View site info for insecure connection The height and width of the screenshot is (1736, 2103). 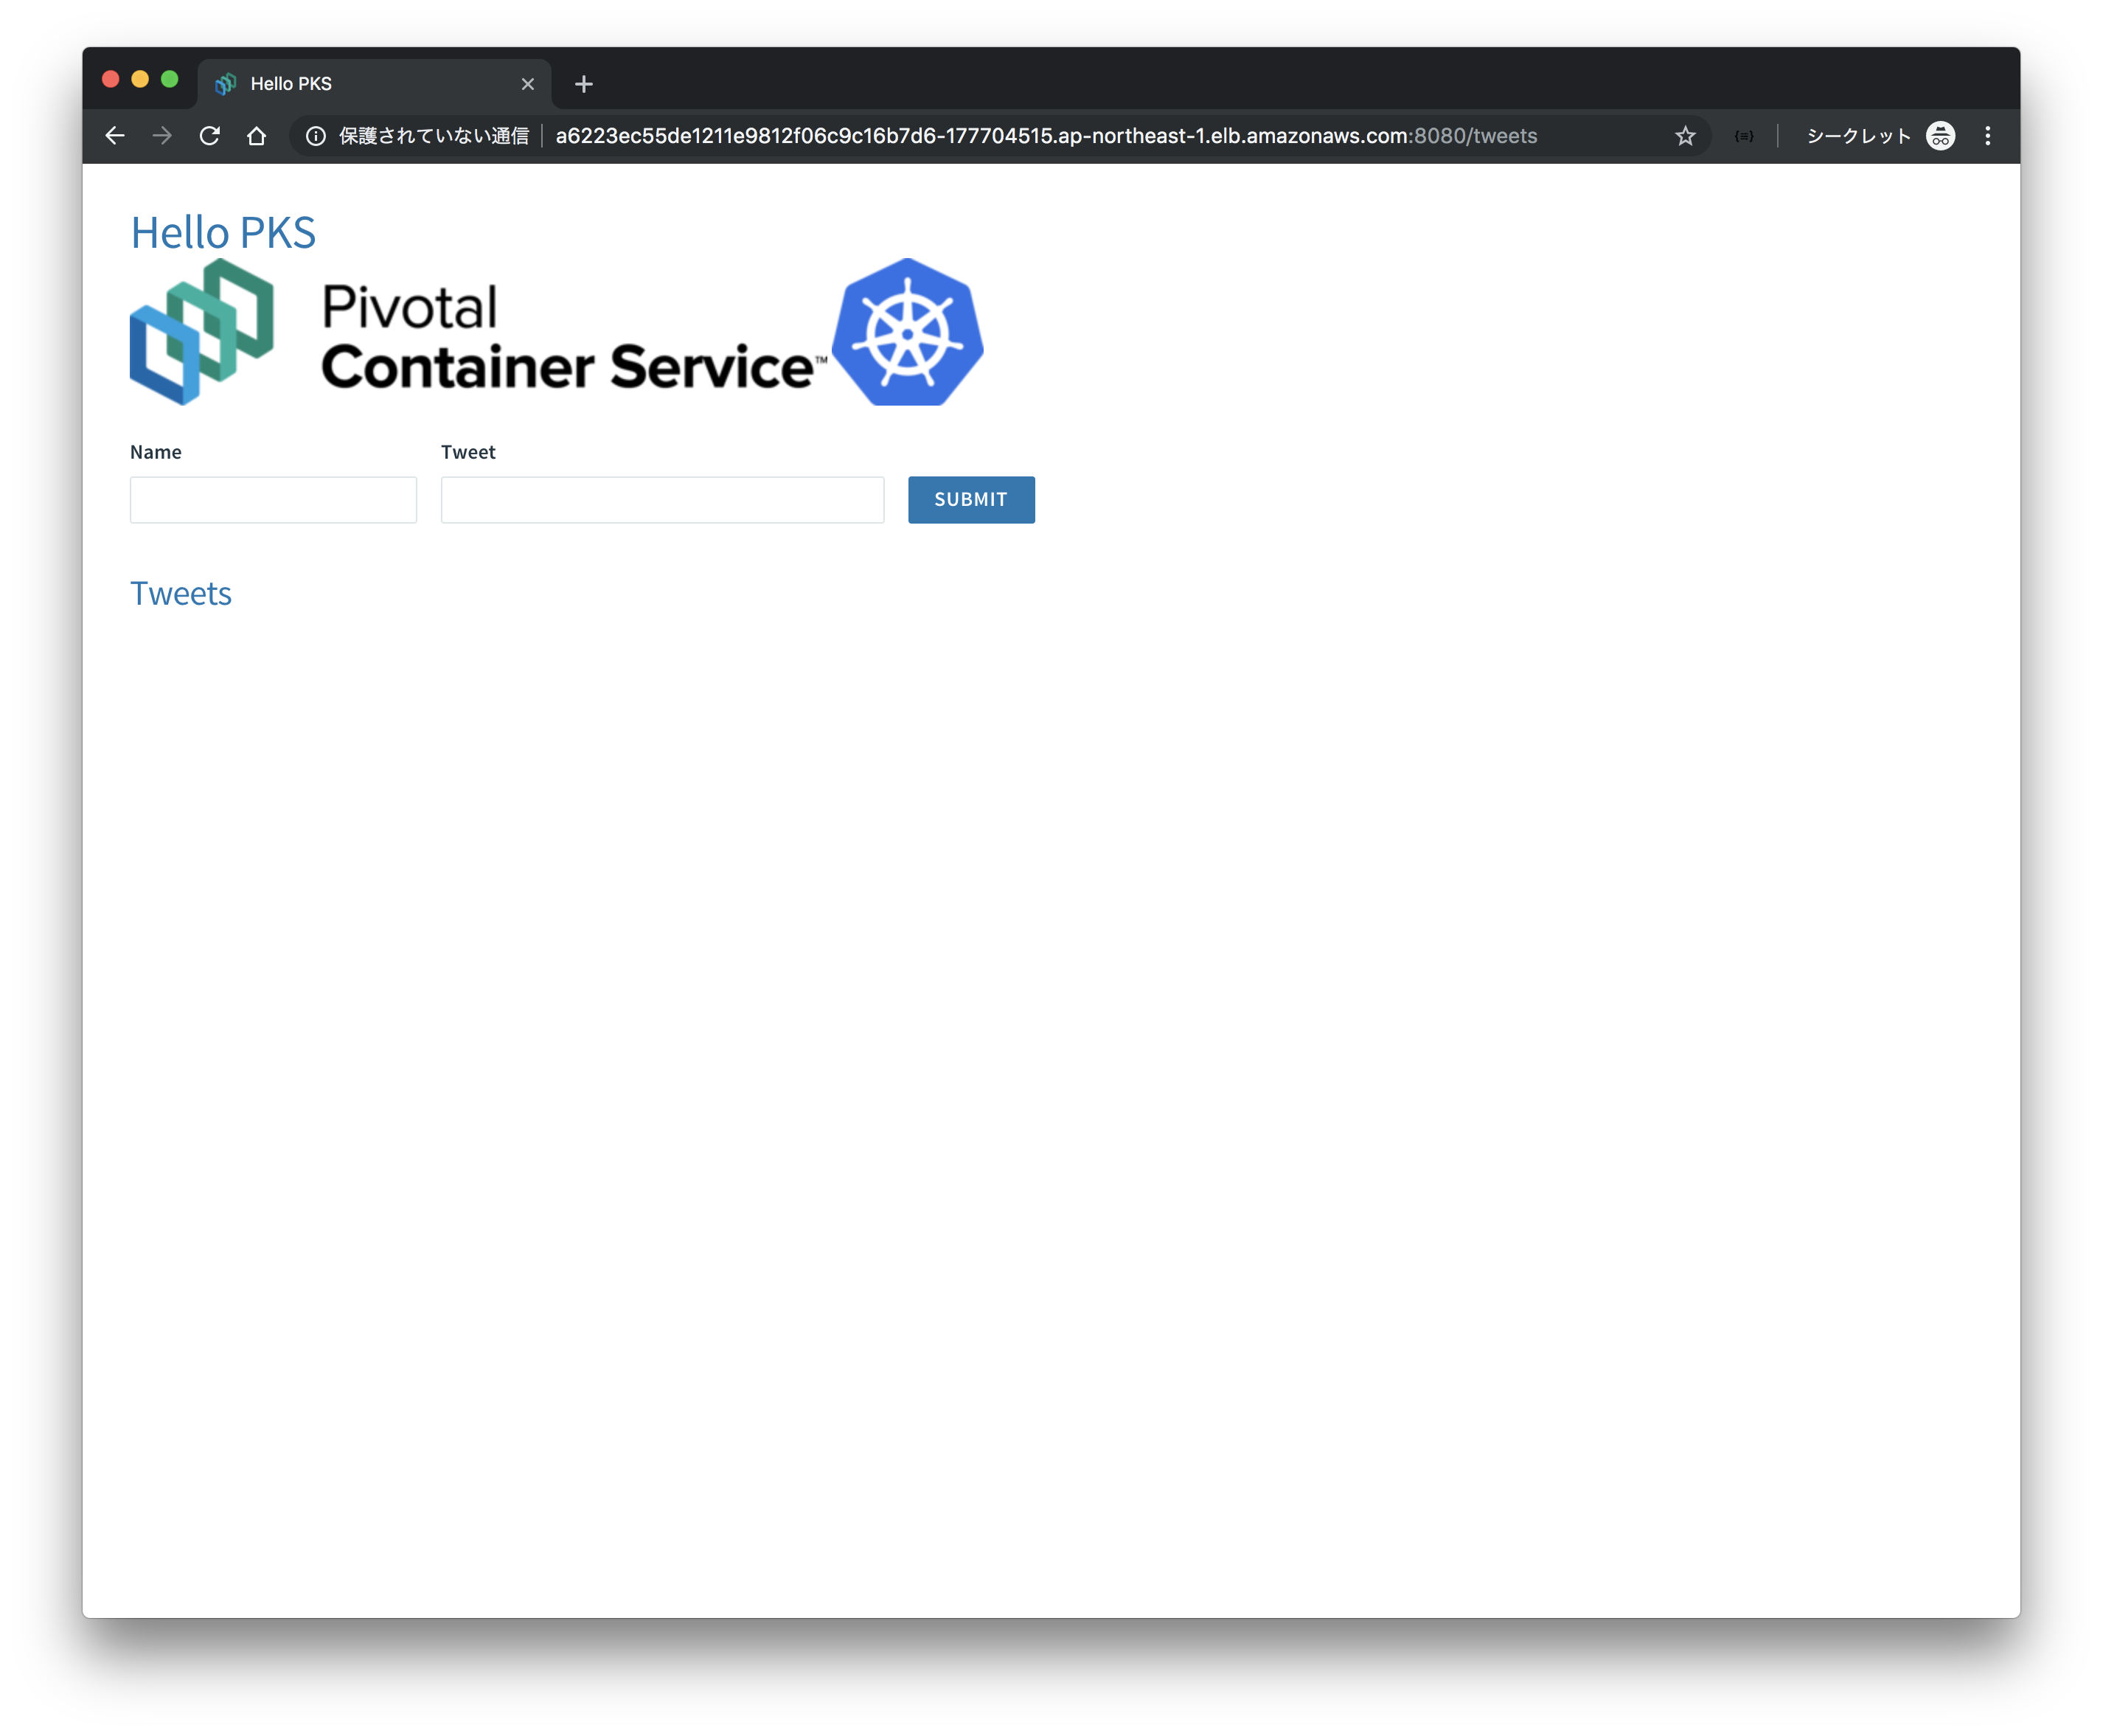pyautogui.click(x=315, y=136)
